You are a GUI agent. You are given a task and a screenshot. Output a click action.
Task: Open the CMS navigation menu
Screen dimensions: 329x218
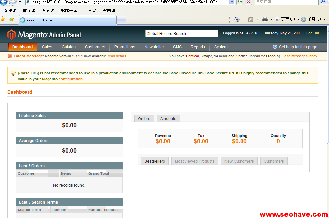pyautogui.click(x=177, y=47)
